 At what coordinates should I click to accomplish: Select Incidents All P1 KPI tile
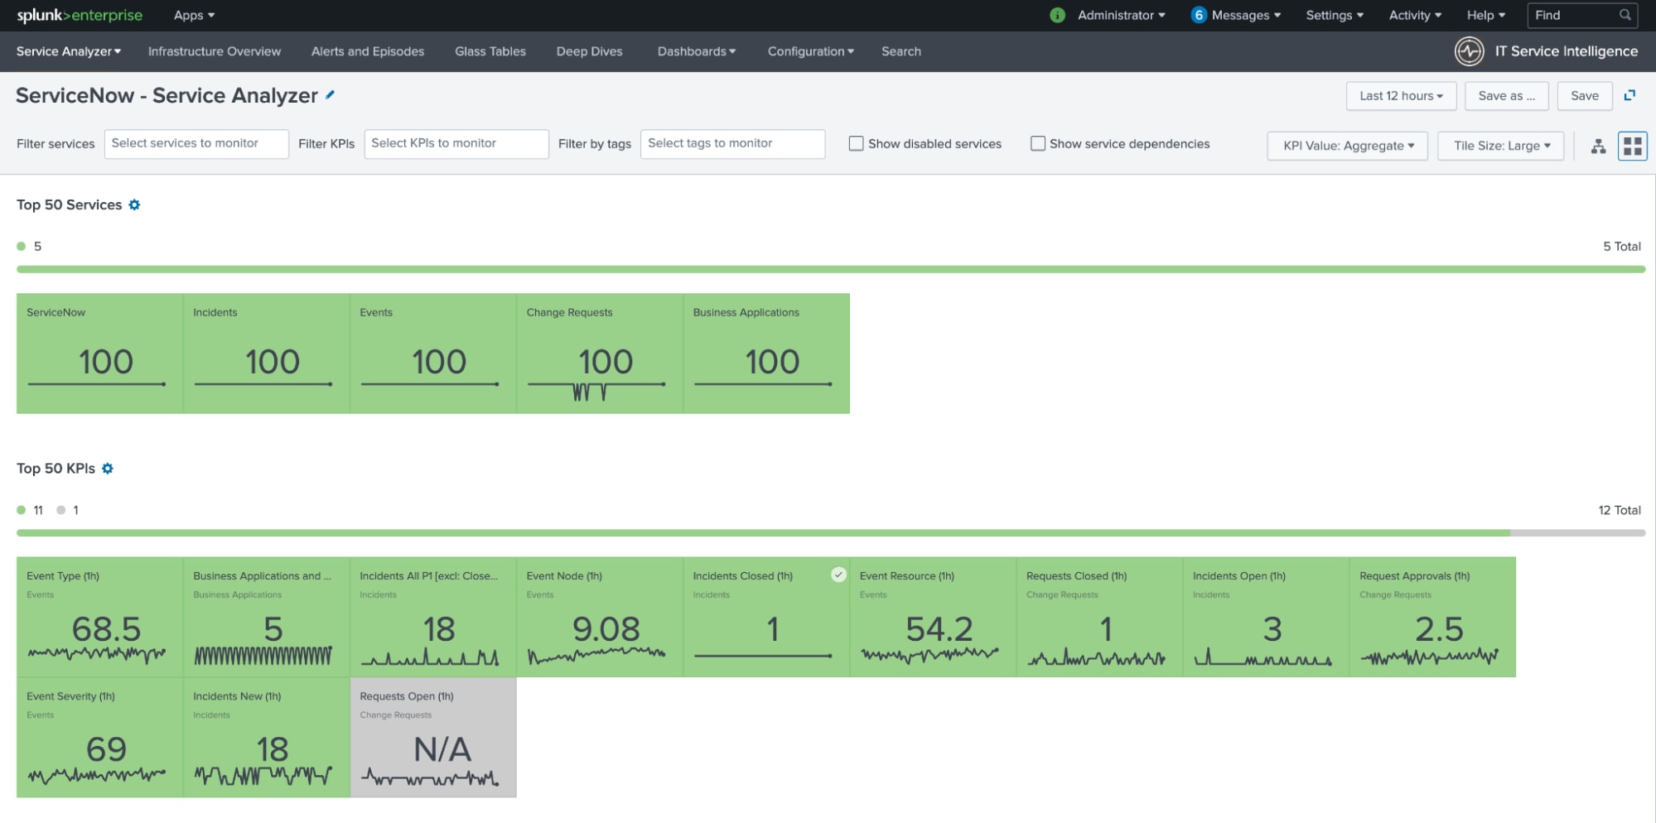[432, 617]
